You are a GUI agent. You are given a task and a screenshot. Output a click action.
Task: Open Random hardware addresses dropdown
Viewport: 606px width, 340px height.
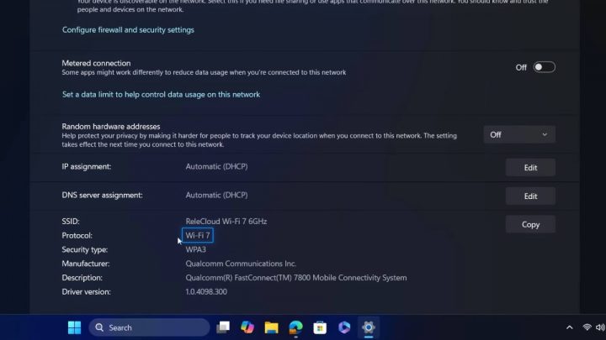[x=519, y=134]
